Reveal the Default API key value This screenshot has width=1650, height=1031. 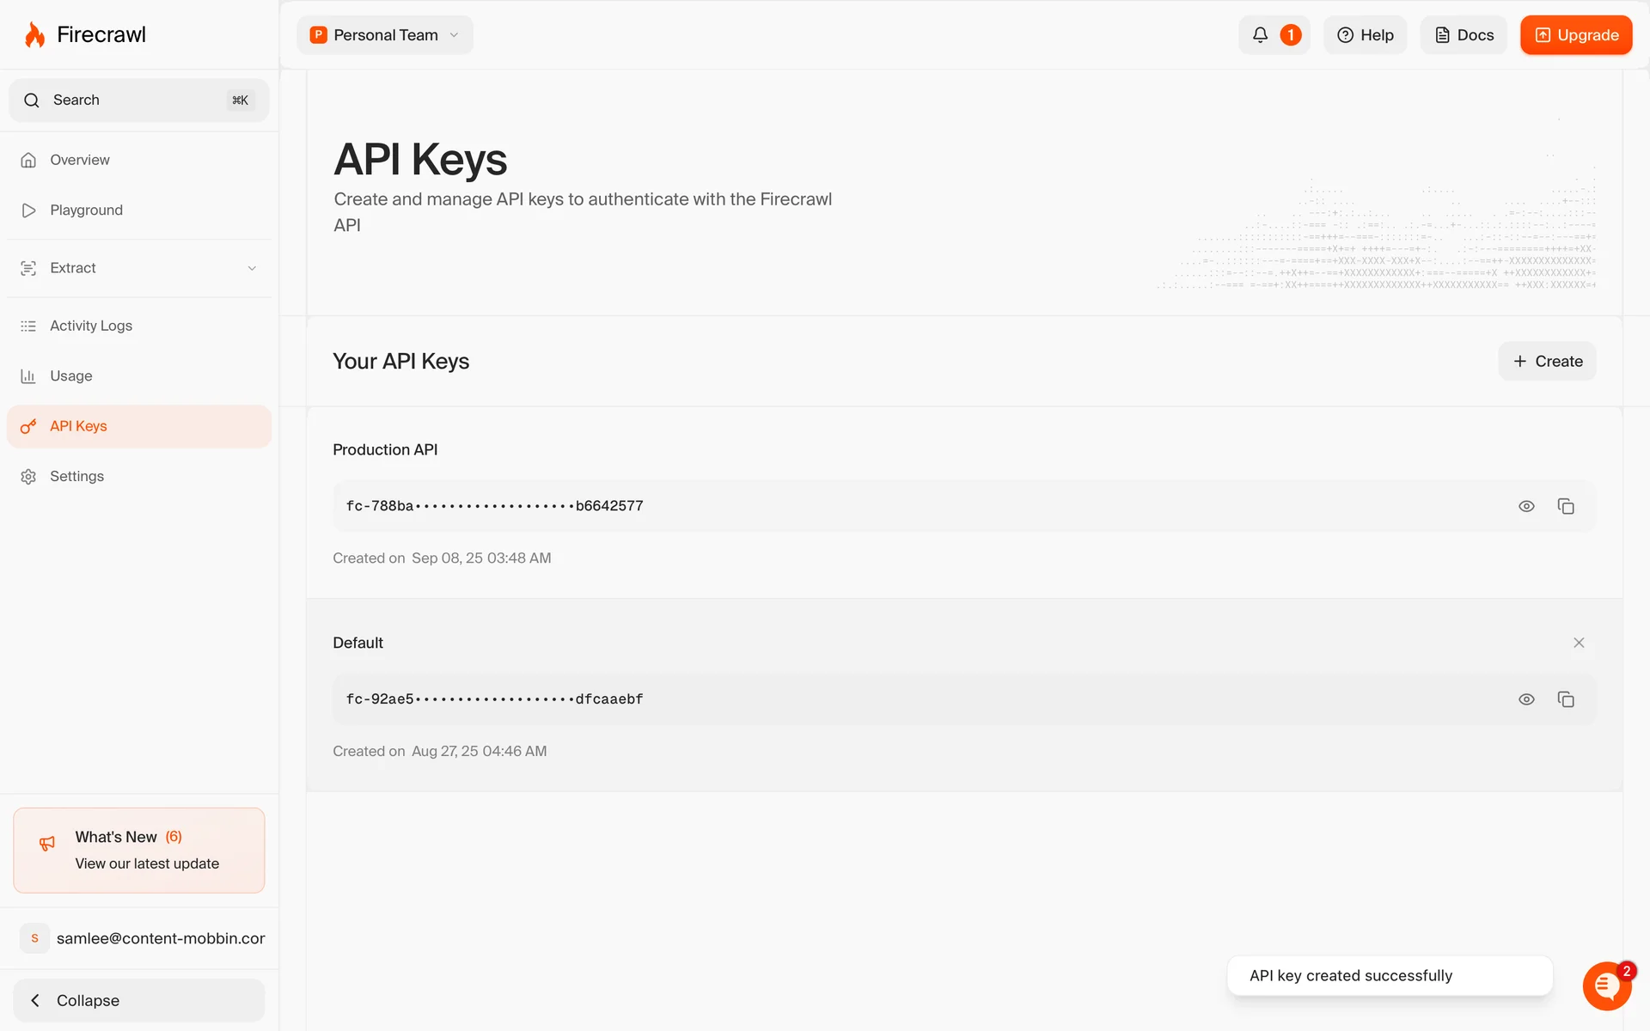tap(1526, 699)
